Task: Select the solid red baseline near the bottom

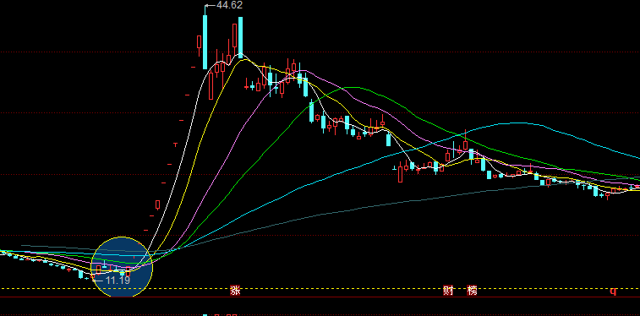Action: tap(320, 297)
